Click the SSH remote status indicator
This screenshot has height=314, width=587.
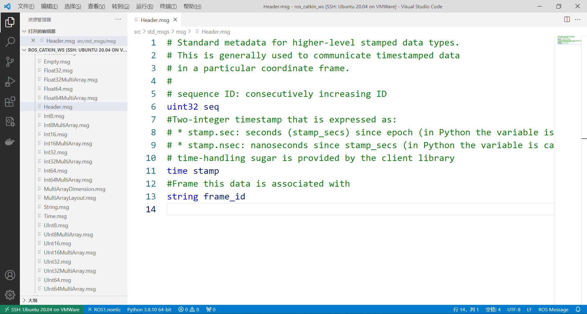pyautogui.click(x=42, y=309)
